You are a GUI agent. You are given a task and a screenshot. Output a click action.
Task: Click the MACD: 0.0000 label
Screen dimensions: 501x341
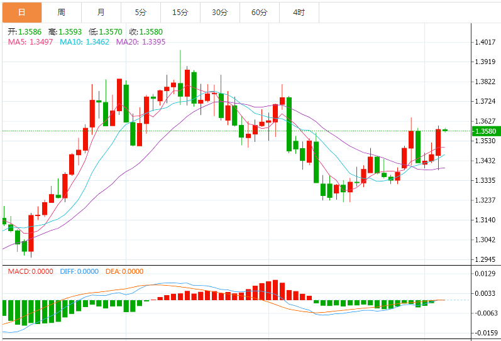point(31,271)
